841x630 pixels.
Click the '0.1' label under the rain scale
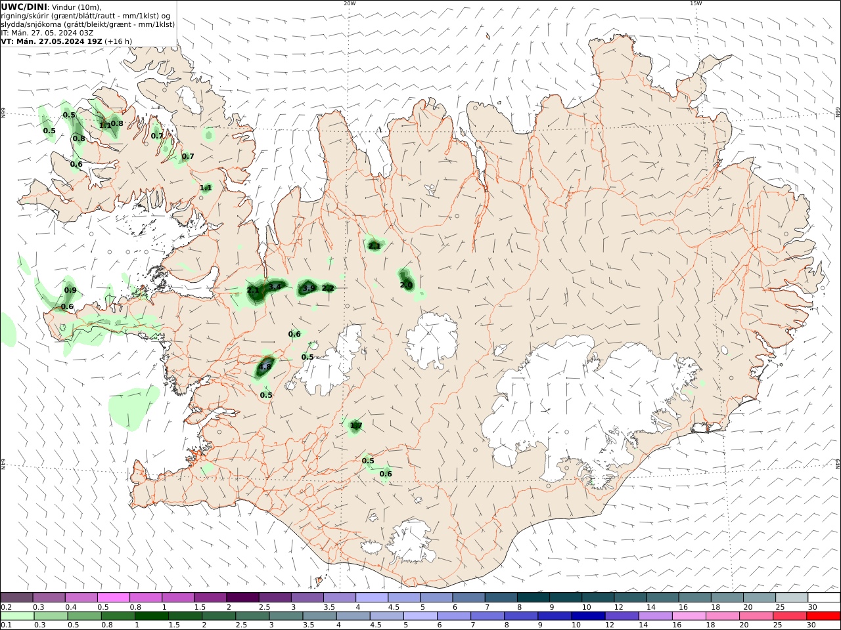(6, 625)
